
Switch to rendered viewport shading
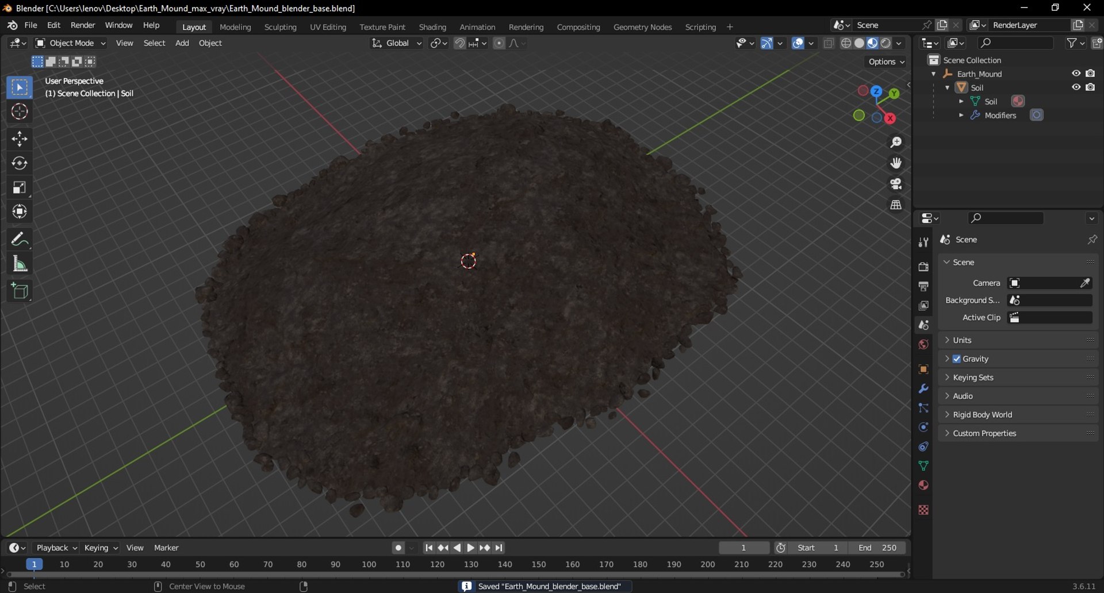(x=886, y=43)
